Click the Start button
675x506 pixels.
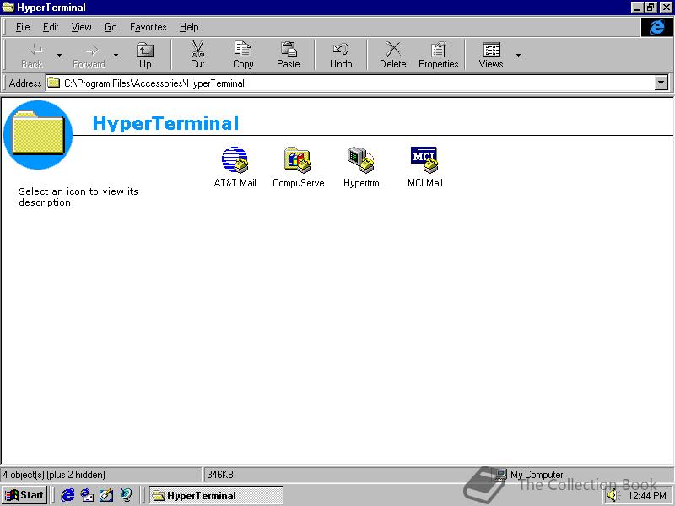24,495
